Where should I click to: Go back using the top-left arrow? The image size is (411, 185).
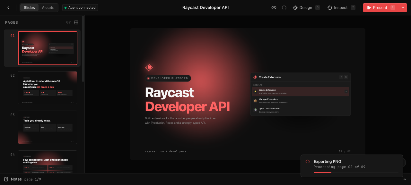click(8, 8)
